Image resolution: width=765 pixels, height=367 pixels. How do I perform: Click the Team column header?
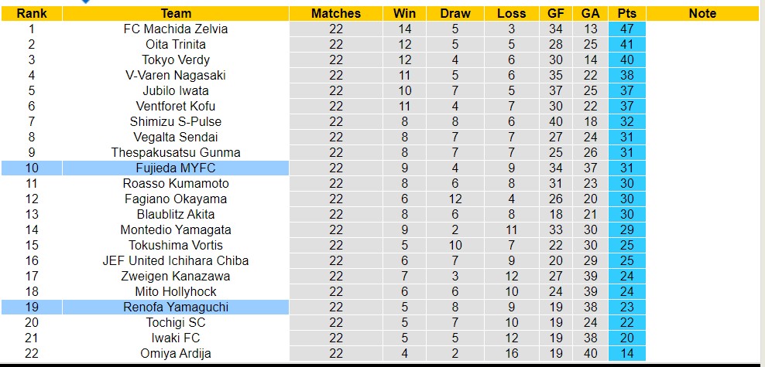point(176,13)
